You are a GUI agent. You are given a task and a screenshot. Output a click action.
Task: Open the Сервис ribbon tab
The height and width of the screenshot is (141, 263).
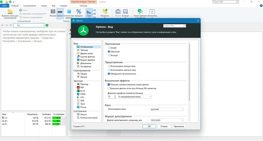click(44, 6)
